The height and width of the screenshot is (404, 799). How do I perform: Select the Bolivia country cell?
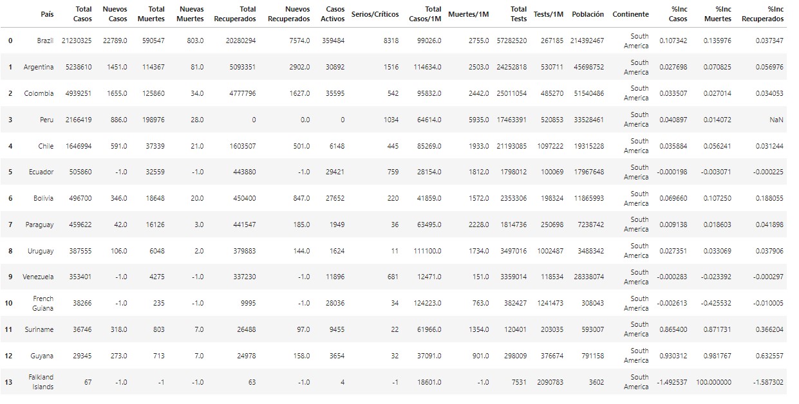[44, 198]
